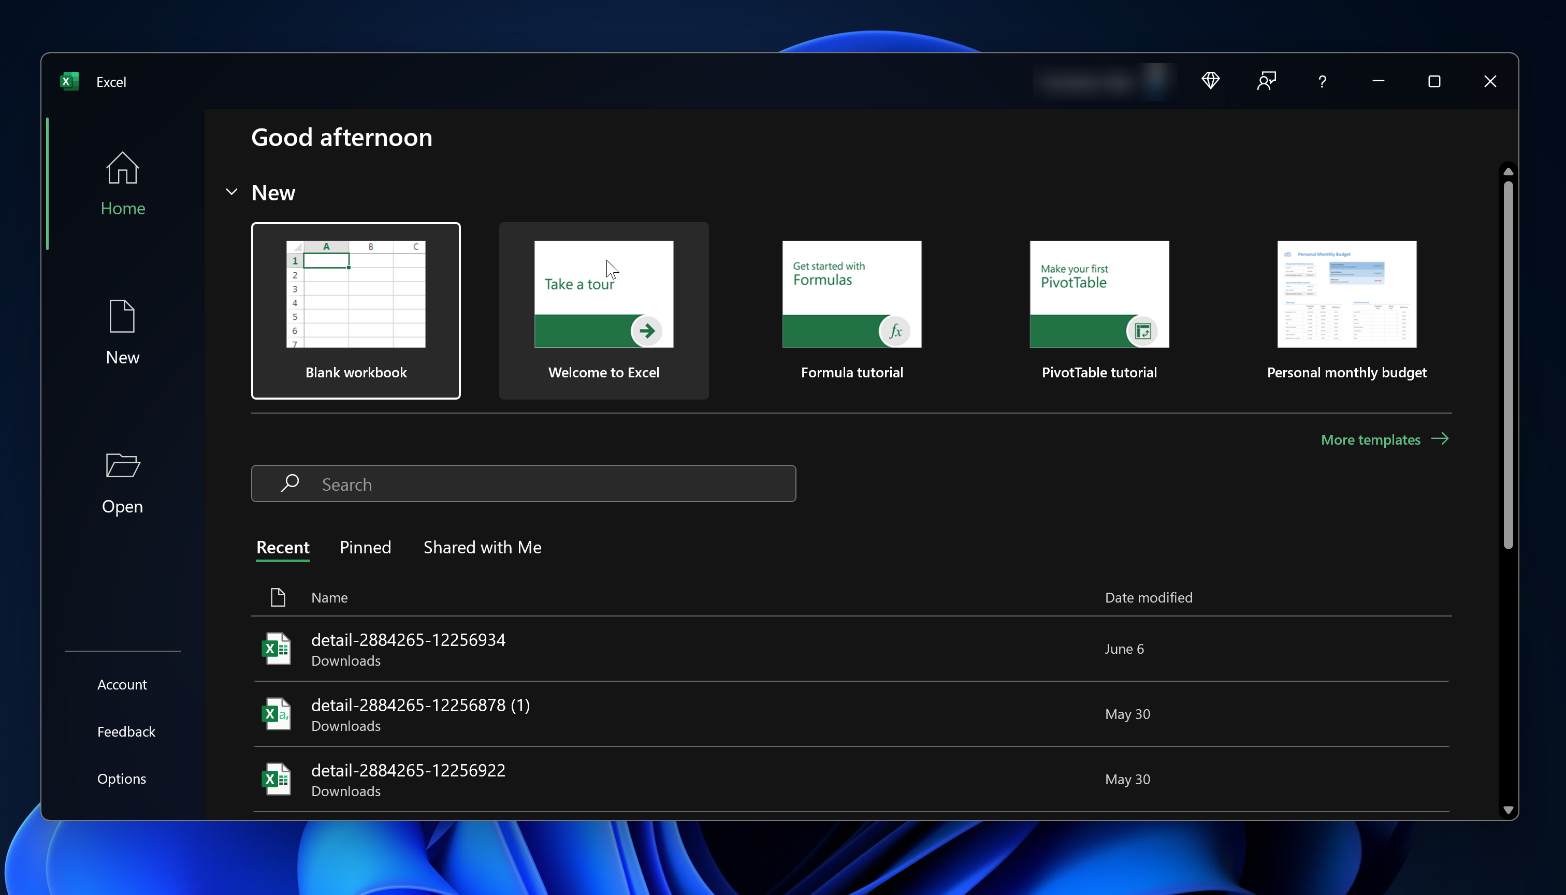Click the More templates arrow icon
Image resolution: width=1566 pixels, height=895 pixels.
pyautogui.click(x=1440, y=439)
